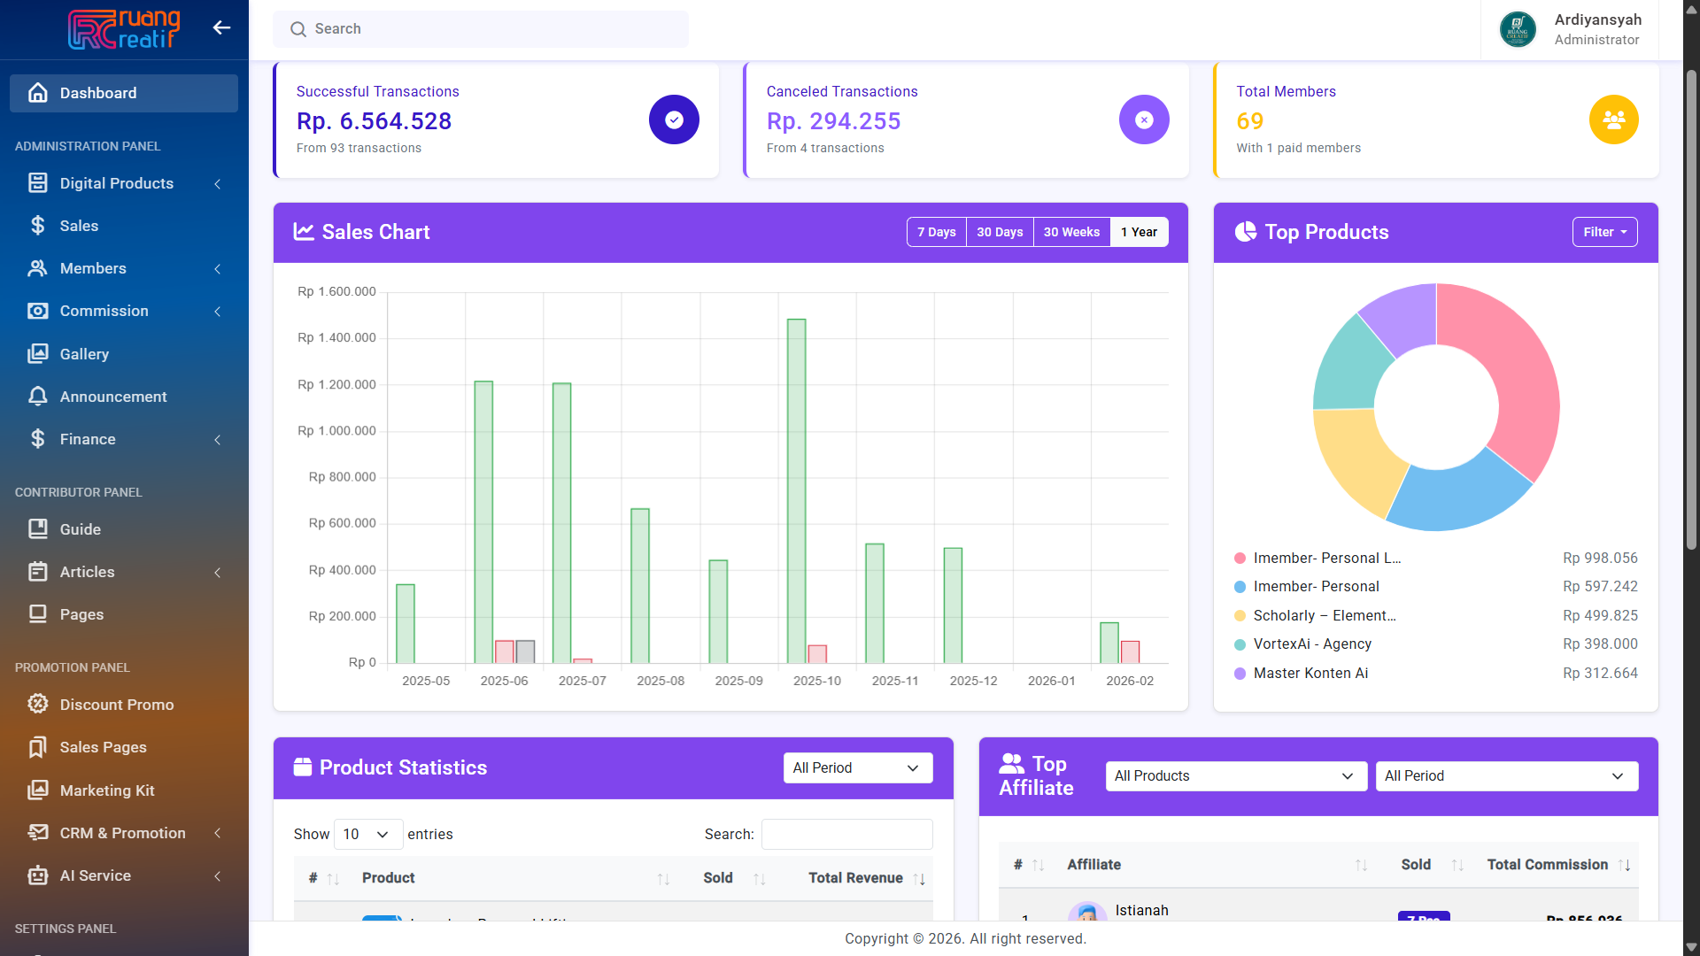Image resolution: width=1700 pixels, height=956 pixels.
Task: Click the pink Imember- Personal legend dot
Action: click(x=1239, y=558)
